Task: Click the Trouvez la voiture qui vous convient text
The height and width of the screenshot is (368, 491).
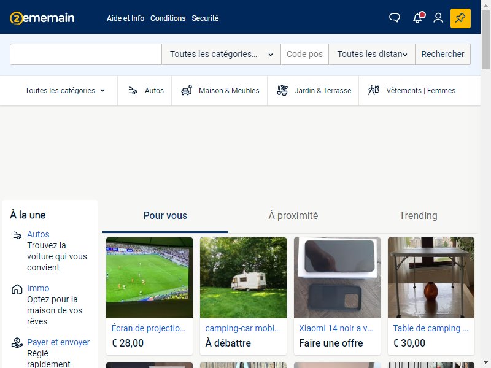Action: (x=57, y=256)
